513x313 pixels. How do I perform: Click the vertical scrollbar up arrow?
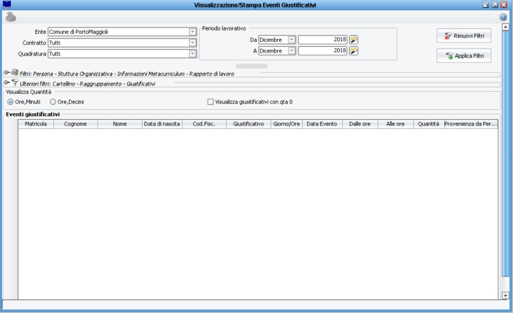coord(505,27)
